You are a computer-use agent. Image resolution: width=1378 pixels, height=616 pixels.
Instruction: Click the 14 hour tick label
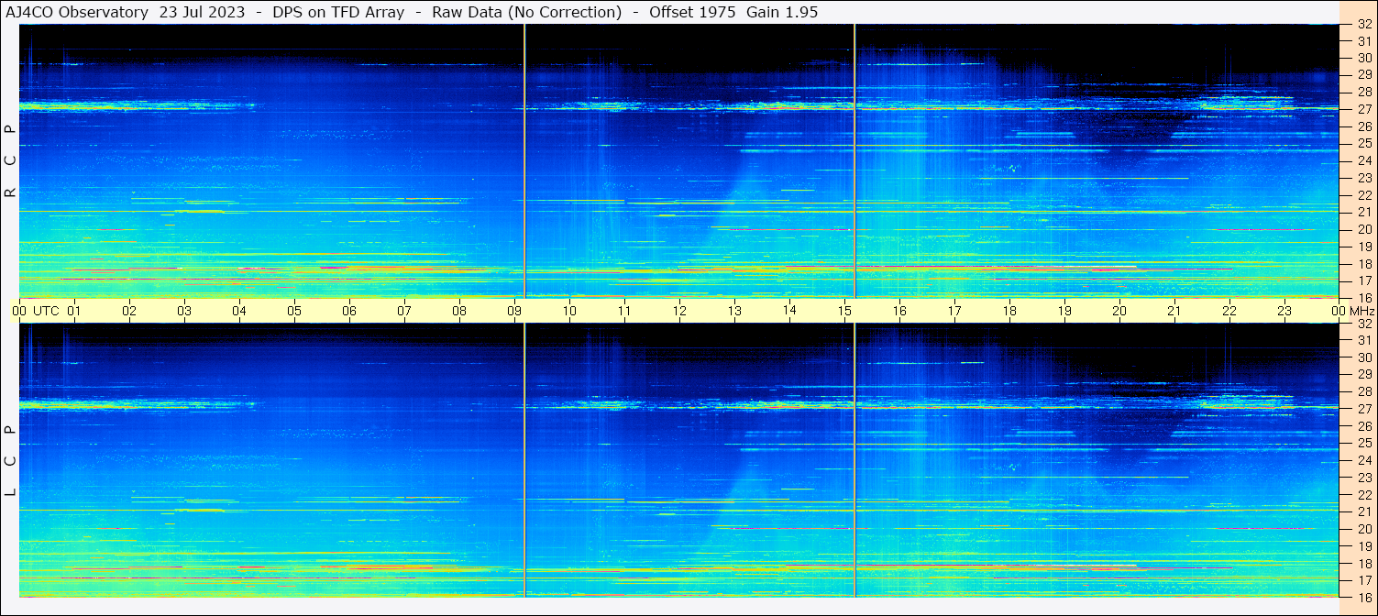click(789, 311)
